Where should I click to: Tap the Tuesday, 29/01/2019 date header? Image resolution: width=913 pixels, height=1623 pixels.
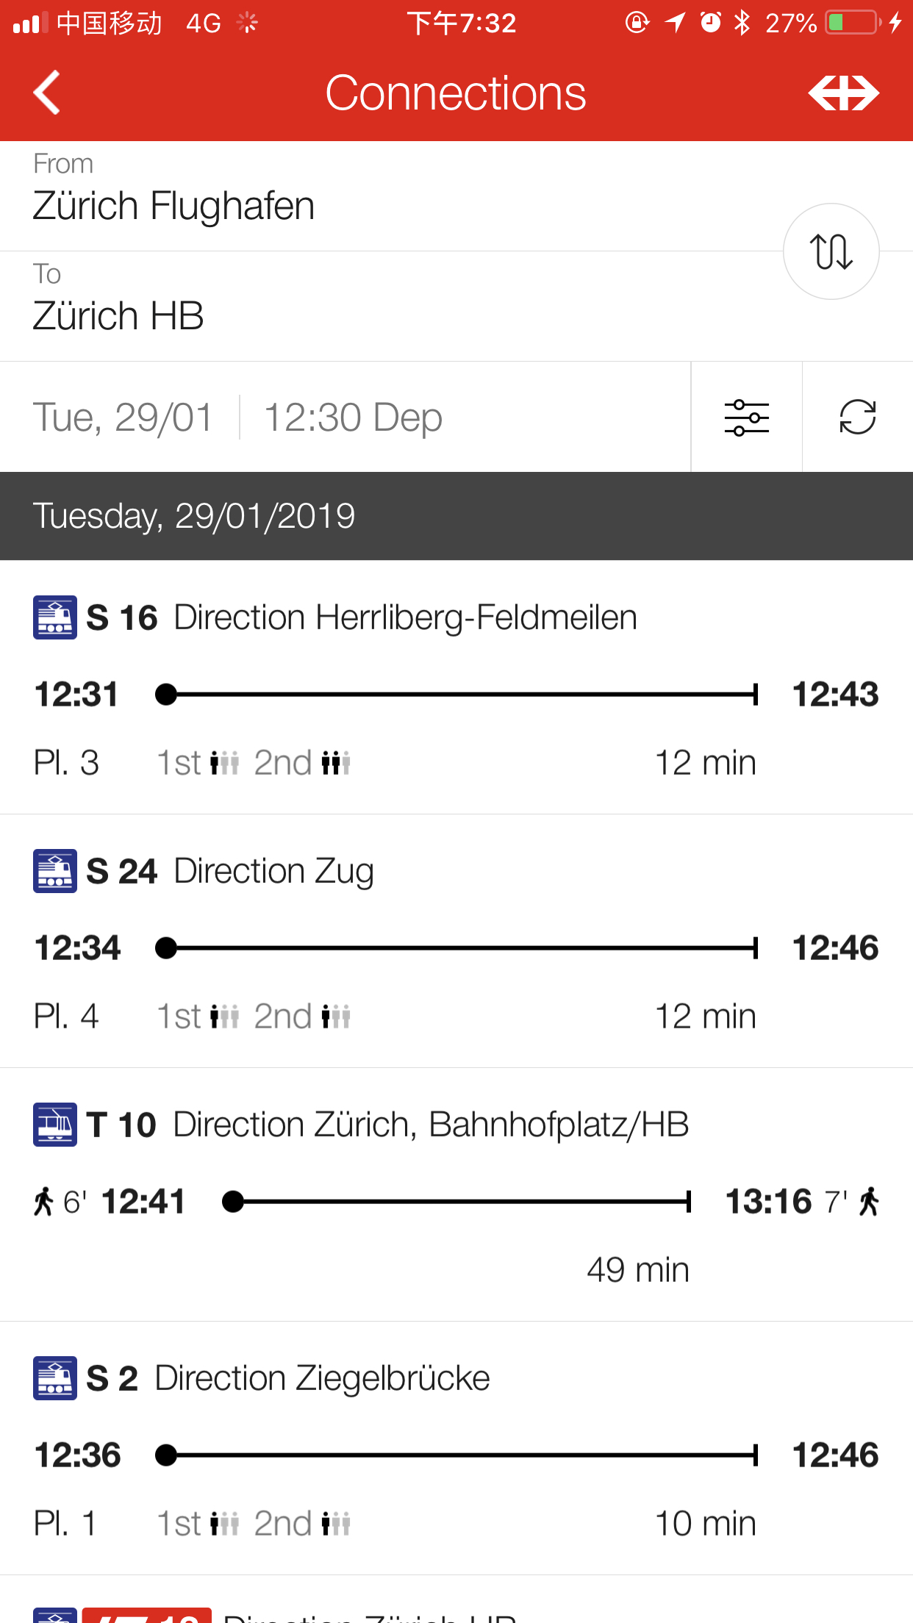point(194,516)
